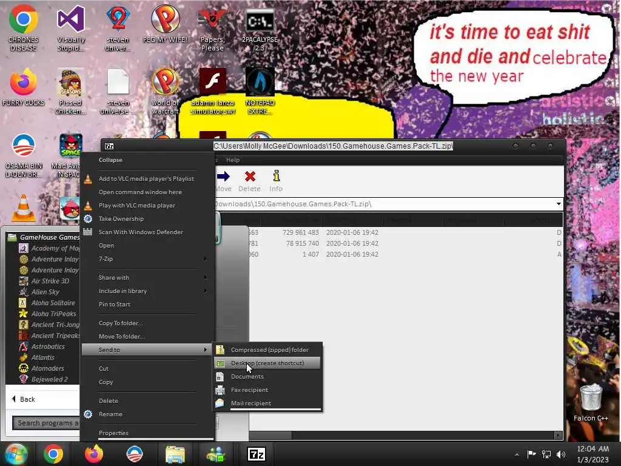Open the 7-Zip address path dropdown
Viewport: 621px width, 466px height.
tap(559, 204)
